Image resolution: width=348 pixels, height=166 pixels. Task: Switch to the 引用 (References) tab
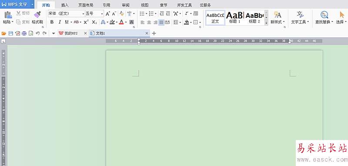click(107, 5)
